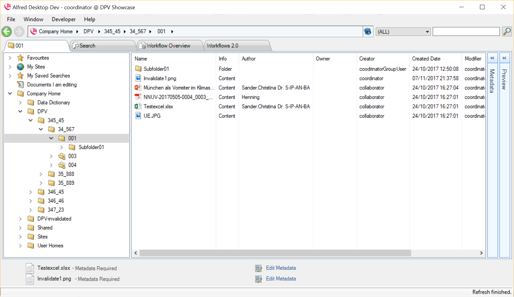Click into the search text field
The height and width of the screenshot is (297, 514).
pyautogui.click(x=466, y=32)
